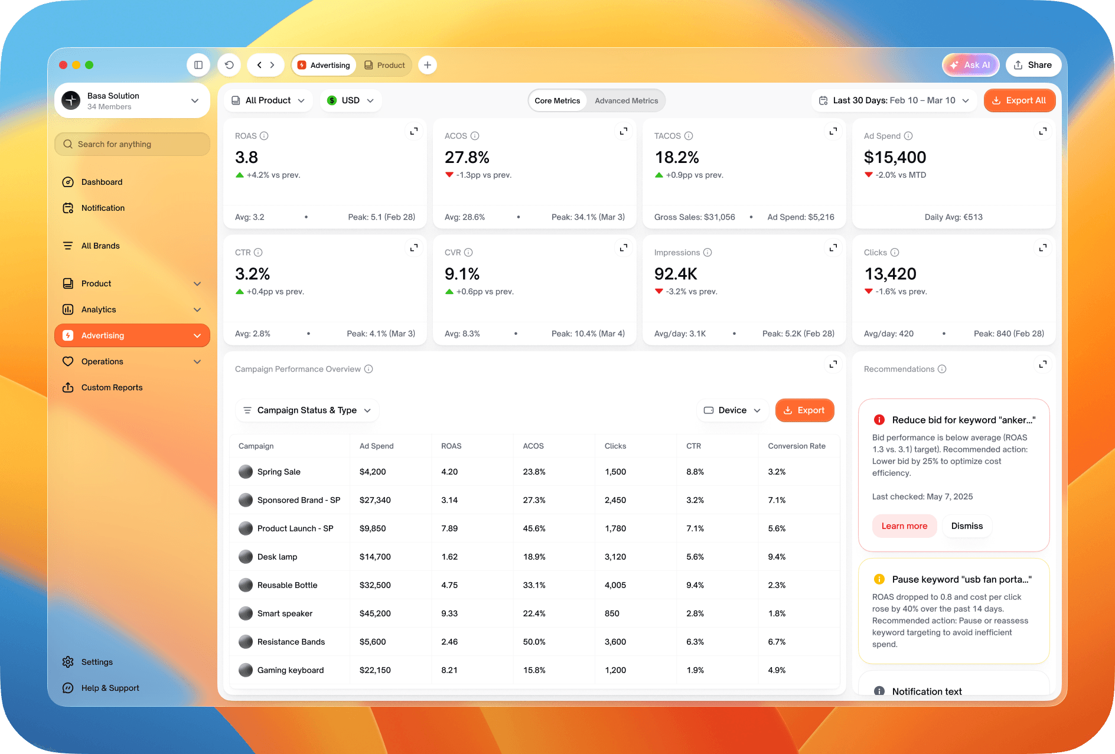Open Notification in sidebar

(132, 208)
